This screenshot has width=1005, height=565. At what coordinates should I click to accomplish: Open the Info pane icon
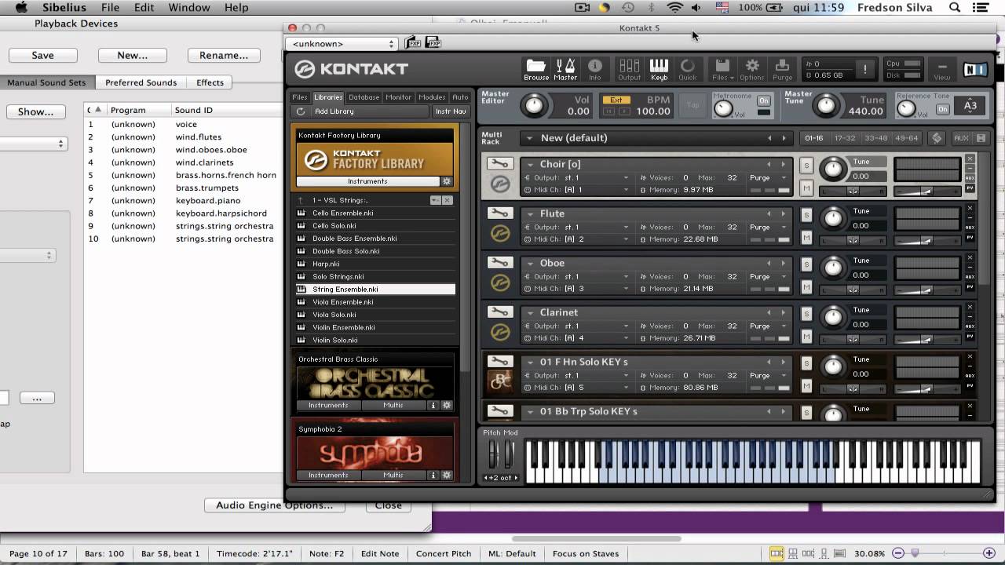click(x=595, y=69)
